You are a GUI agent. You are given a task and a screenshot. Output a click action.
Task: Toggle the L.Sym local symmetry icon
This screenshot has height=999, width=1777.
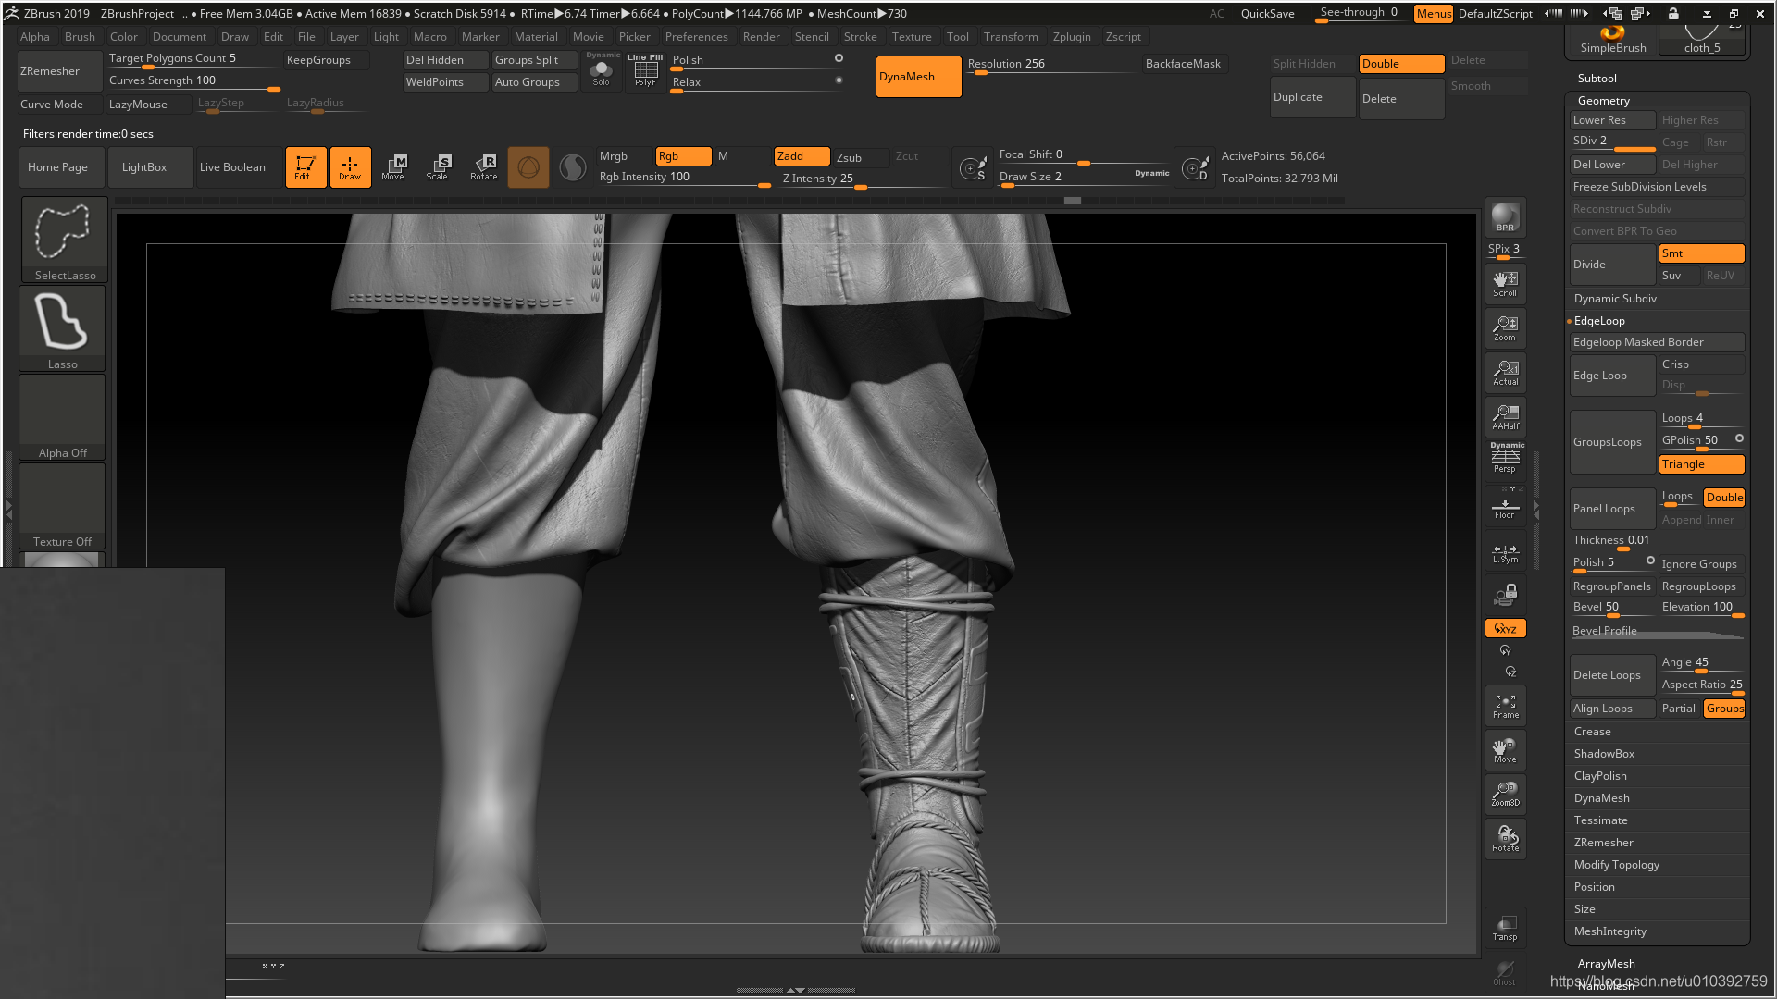(x=1505, y=552)
